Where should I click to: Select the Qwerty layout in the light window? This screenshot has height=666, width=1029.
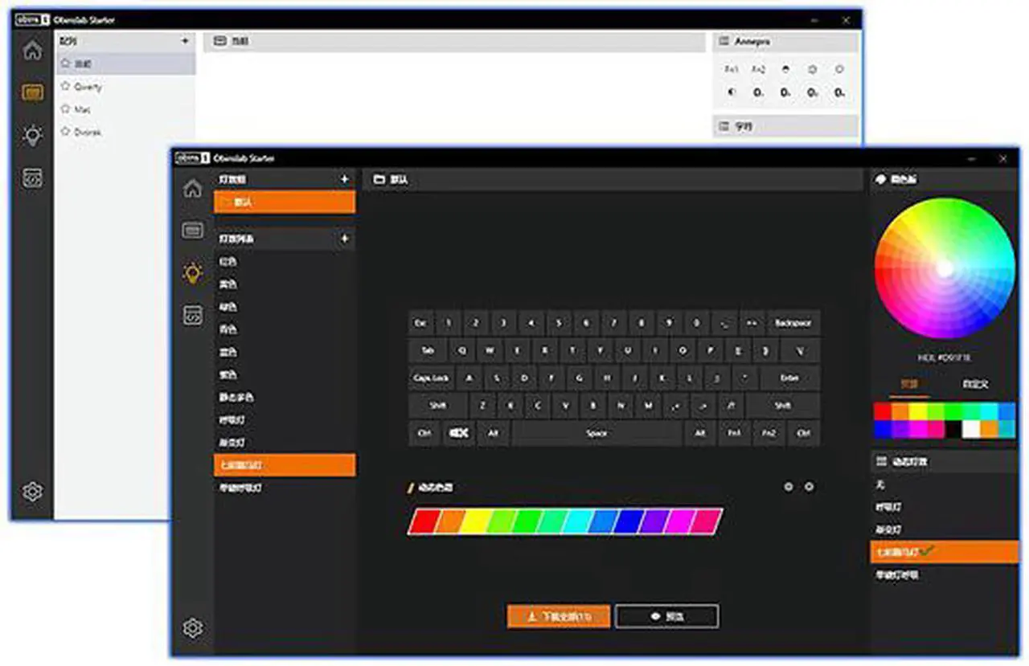(88, 87)
